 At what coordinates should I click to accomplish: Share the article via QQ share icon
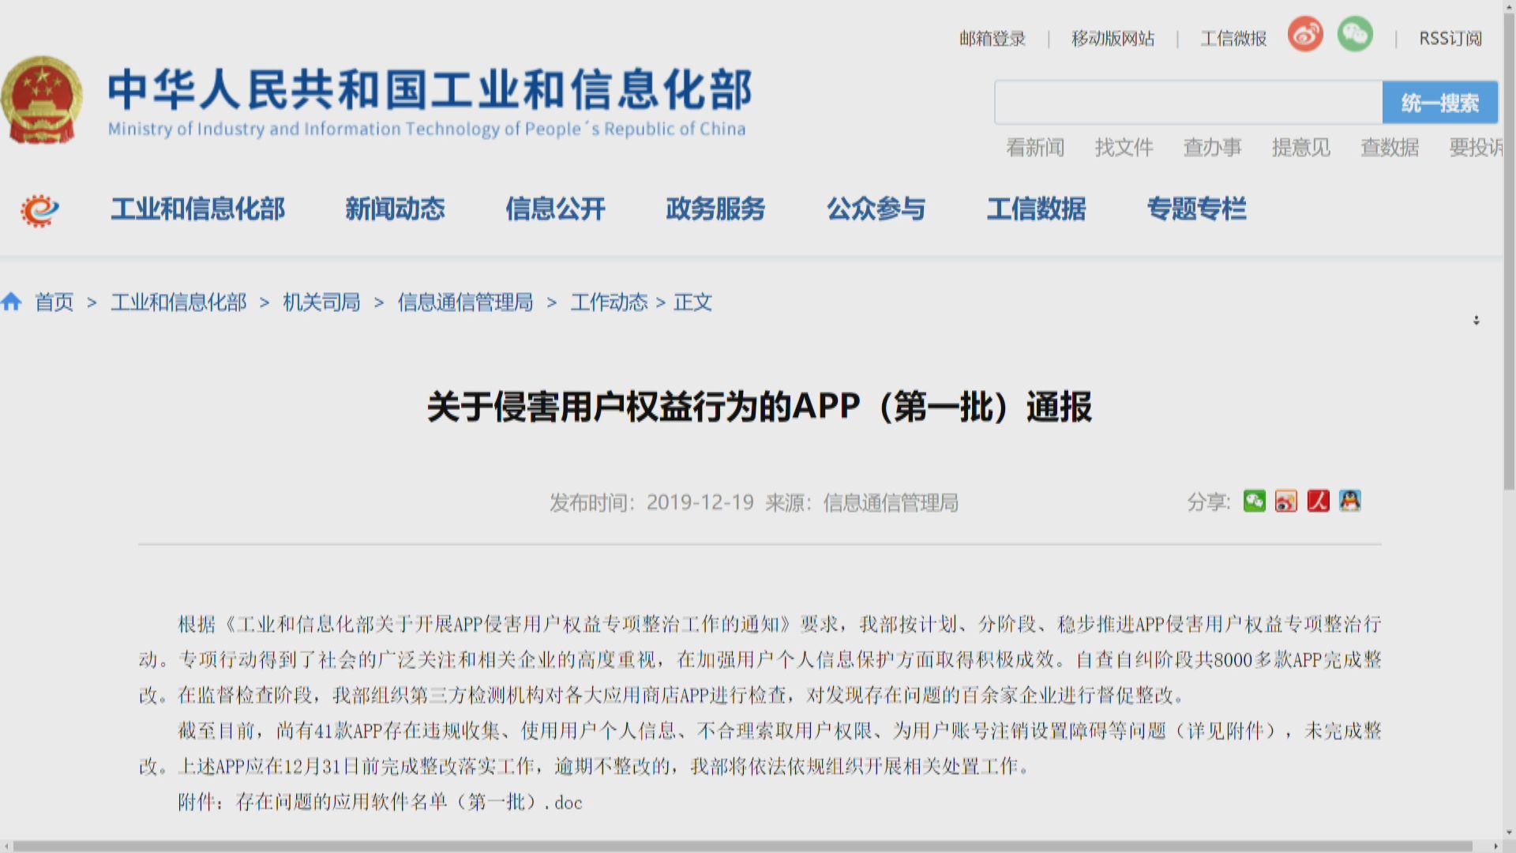[1350, 501]
